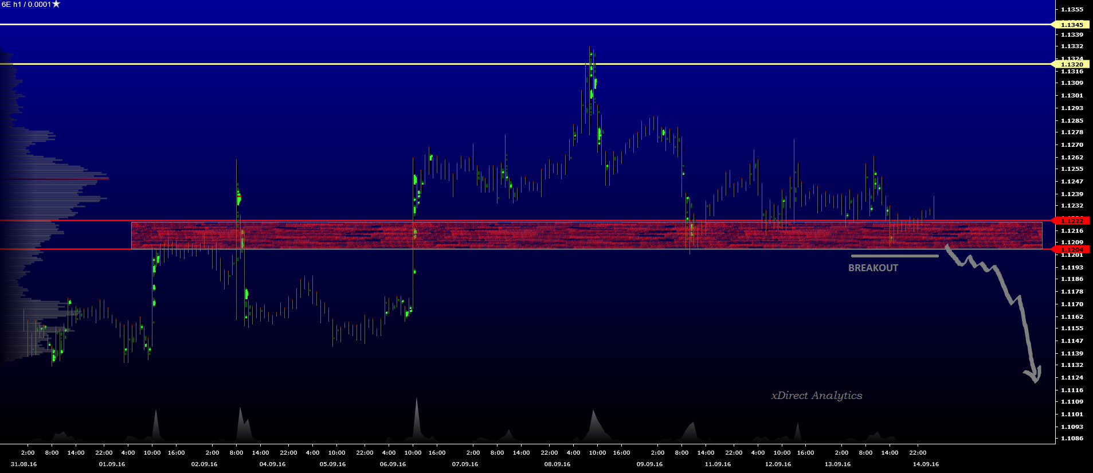
Task: Click inside the red shaded support zone
Action: pyautogui.click(x=573, y=235)
